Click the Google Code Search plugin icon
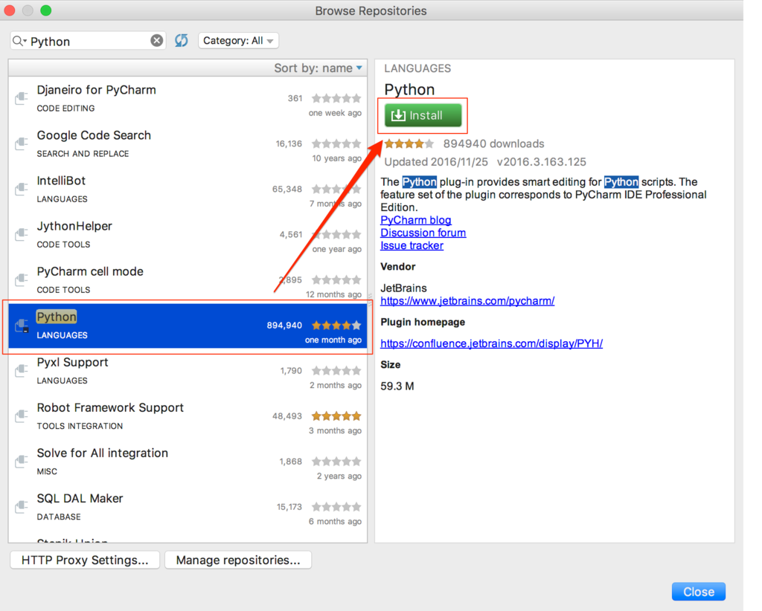Screen dimensions: 762x611 coord(21,143)
